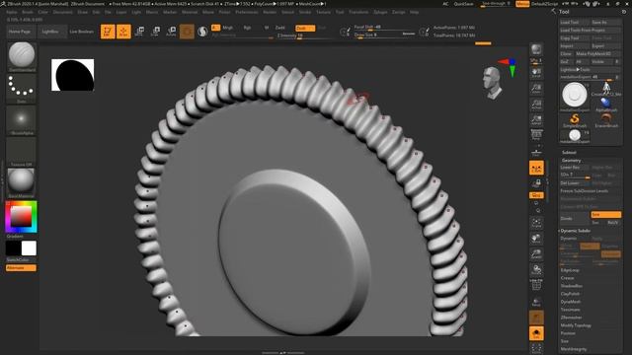Image resolution: width=632 pixels, height=355 pixels.
Task: Toggle the orange Qvz rotation button
Action: (x=536, y=195)
